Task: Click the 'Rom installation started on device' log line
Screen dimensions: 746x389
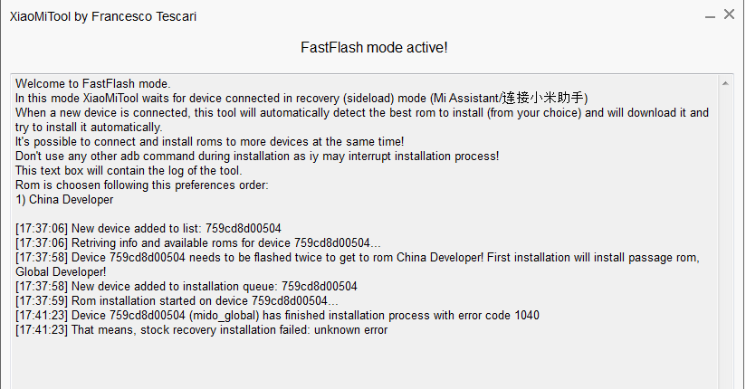Action: click(x=177, y=301)
